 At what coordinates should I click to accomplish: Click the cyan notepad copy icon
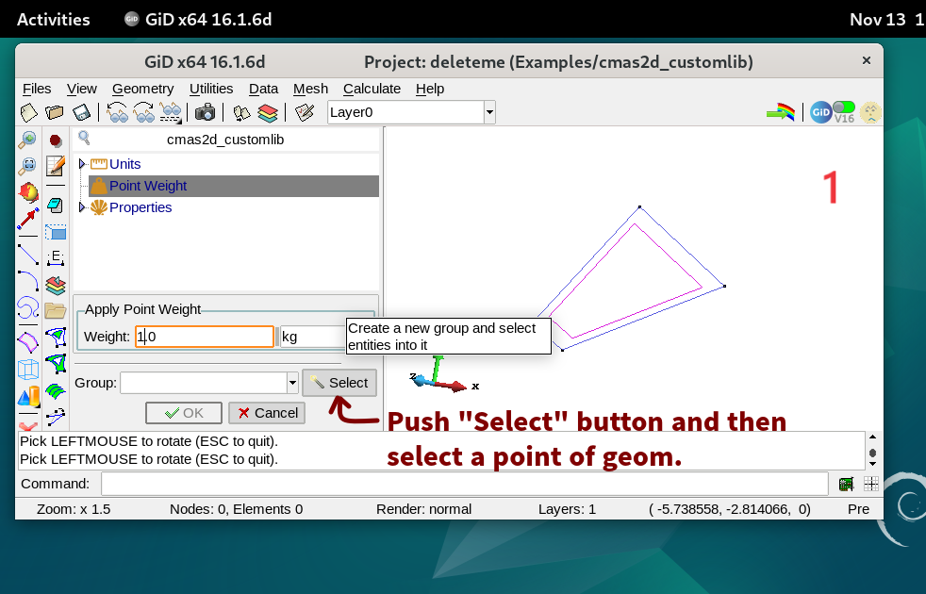(55, 206)
